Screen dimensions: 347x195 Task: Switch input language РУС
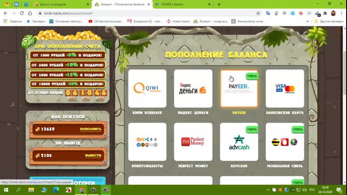coord(312,190)
